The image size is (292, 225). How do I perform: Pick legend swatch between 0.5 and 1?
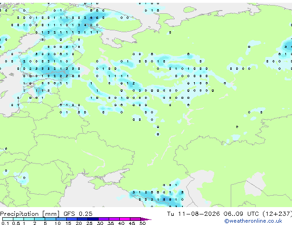click(18, 219)
